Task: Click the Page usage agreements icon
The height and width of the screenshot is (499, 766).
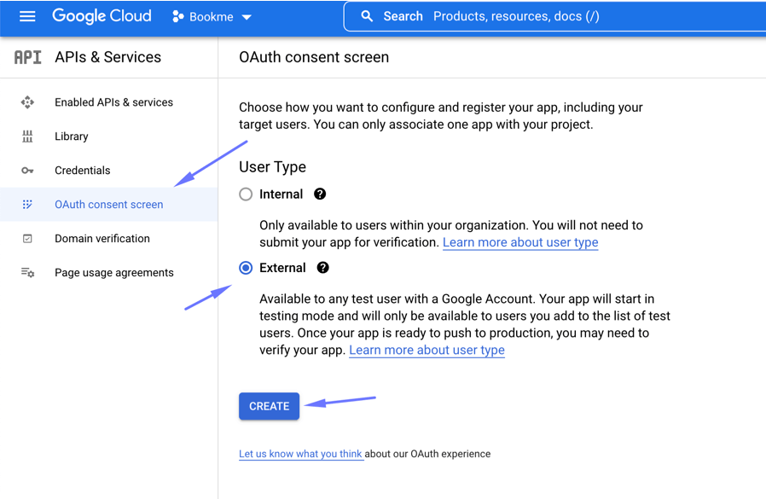Action: [27, 273]
